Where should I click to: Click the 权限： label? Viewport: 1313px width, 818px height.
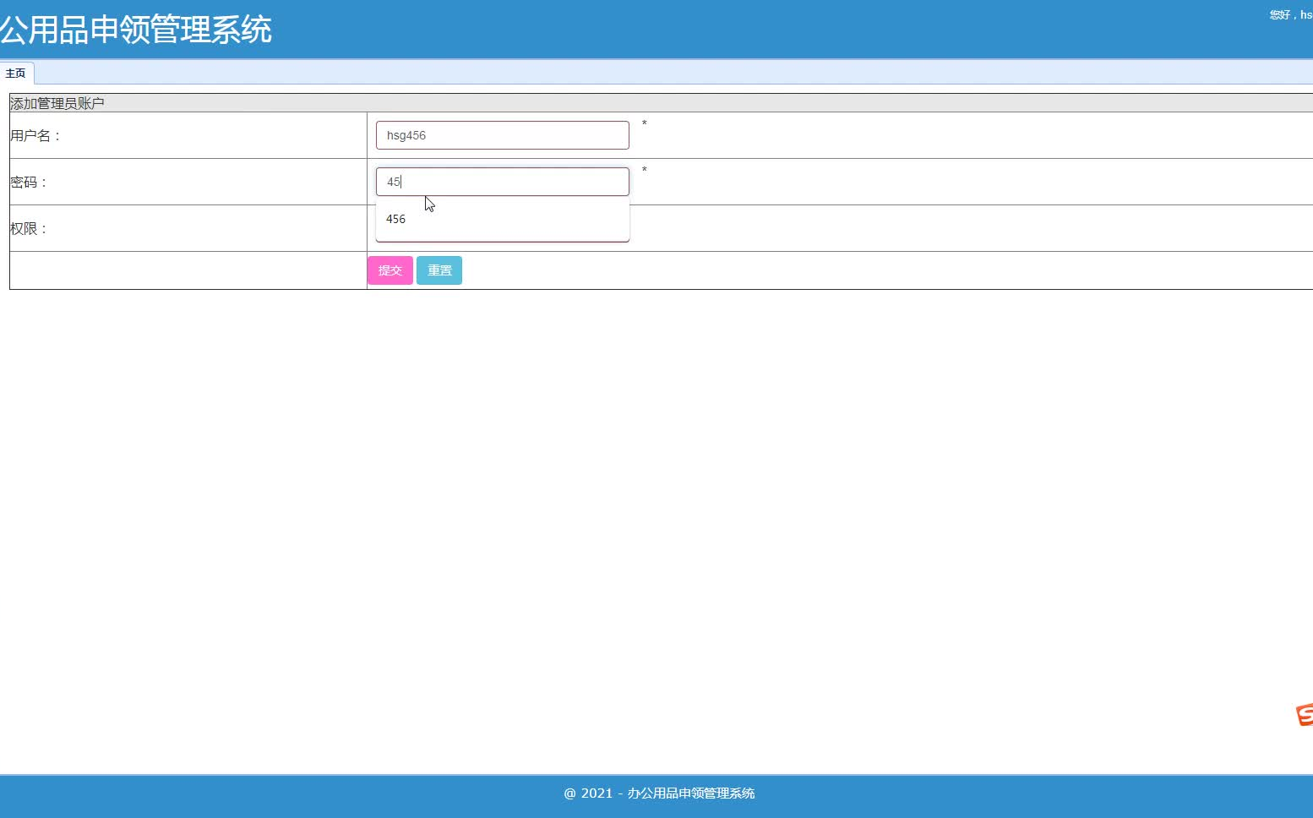30,228
